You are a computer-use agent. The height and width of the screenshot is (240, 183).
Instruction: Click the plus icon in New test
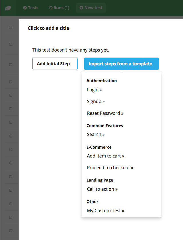tap(81, 8)
